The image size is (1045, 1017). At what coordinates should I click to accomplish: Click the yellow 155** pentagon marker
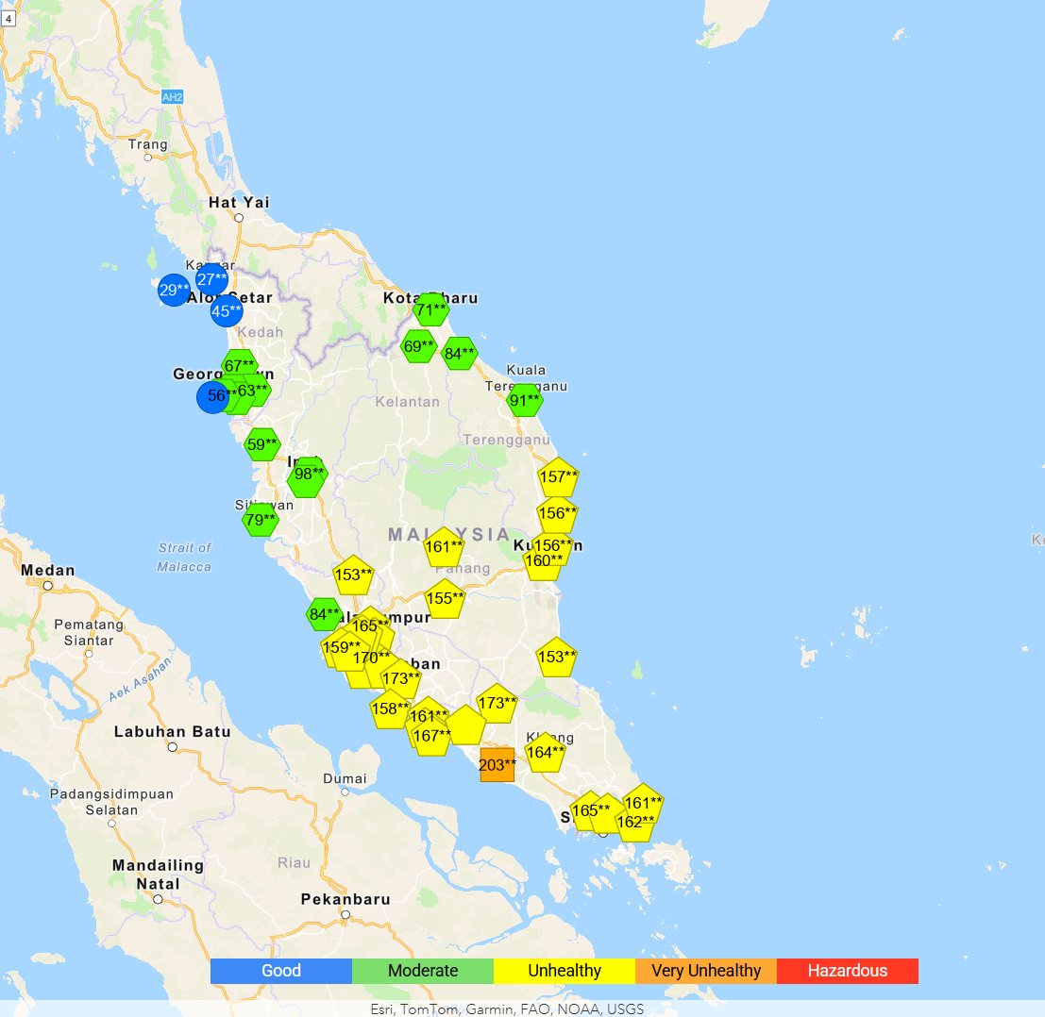[x=445, y=598]
